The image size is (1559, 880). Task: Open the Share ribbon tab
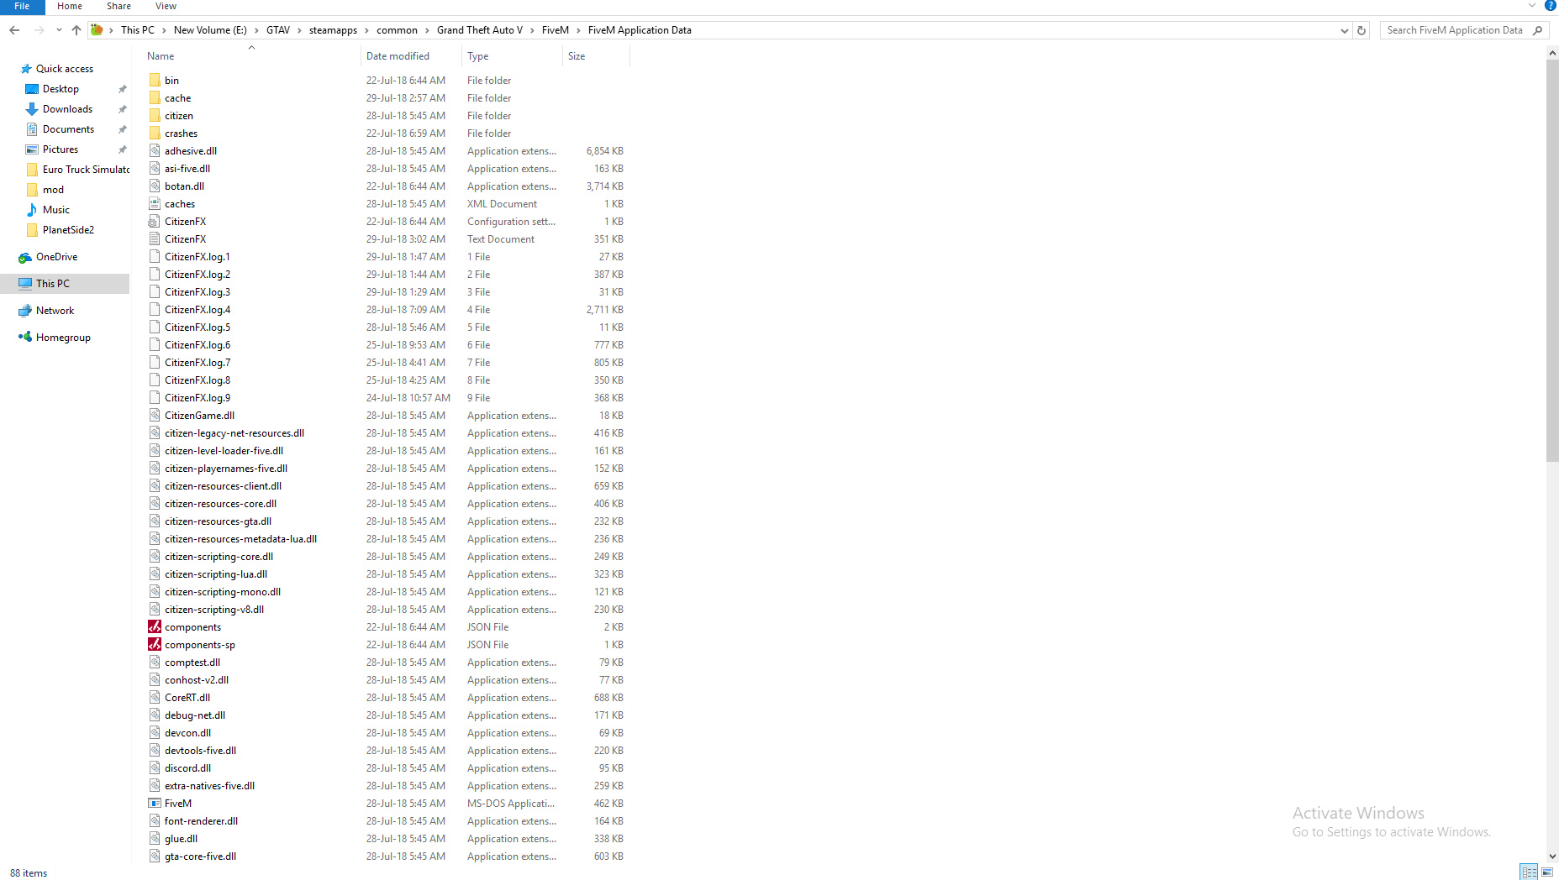tap(119, 6)
